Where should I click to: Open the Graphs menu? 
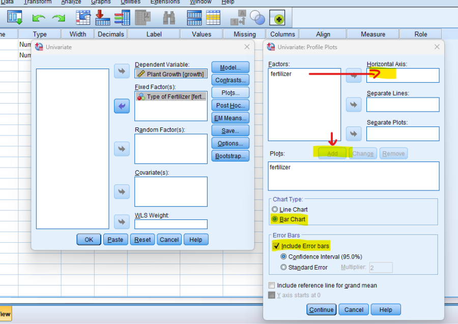tap(100, 2)
